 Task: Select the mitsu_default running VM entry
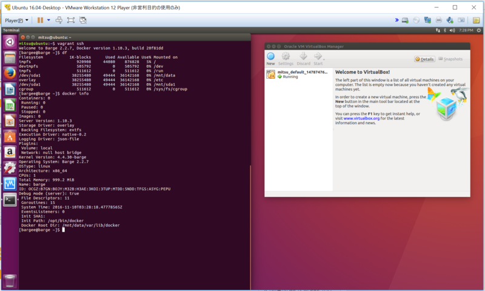coord(299,74)
